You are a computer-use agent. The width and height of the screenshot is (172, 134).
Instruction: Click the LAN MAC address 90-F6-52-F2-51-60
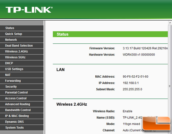pyautogui.click(x=135, y=77)
